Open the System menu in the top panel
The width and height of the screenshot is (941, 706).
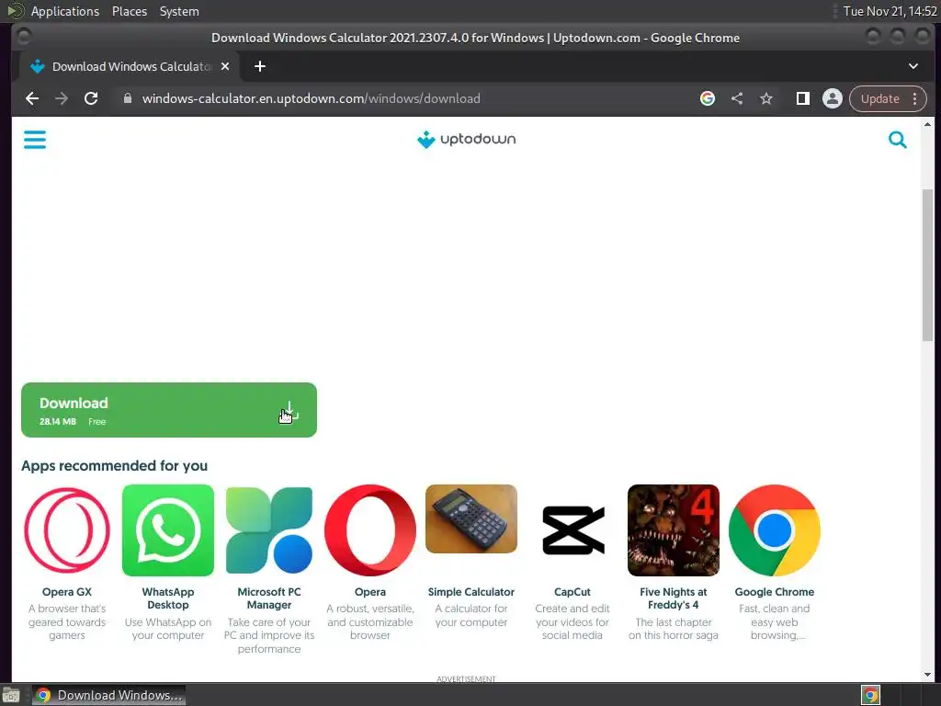(179, 11)
